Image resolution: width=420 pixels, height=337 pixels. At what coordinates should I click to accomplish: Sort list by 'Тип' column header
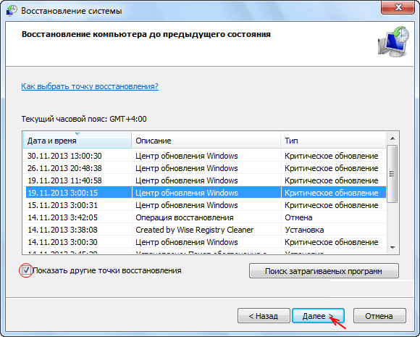[334, 141]
